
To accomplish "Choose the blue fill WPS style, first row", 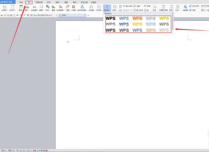I will pos(124,18).
